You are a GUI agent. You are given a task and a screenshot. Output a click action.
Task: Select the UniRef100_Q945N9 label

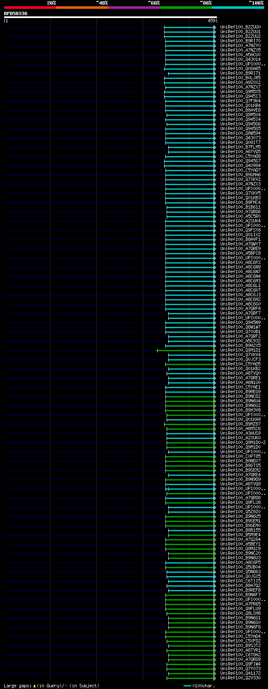(240, 323)
